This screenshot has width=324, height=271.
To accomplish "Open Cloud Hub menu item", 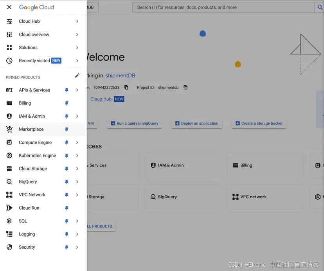I will tap(43, 21).
